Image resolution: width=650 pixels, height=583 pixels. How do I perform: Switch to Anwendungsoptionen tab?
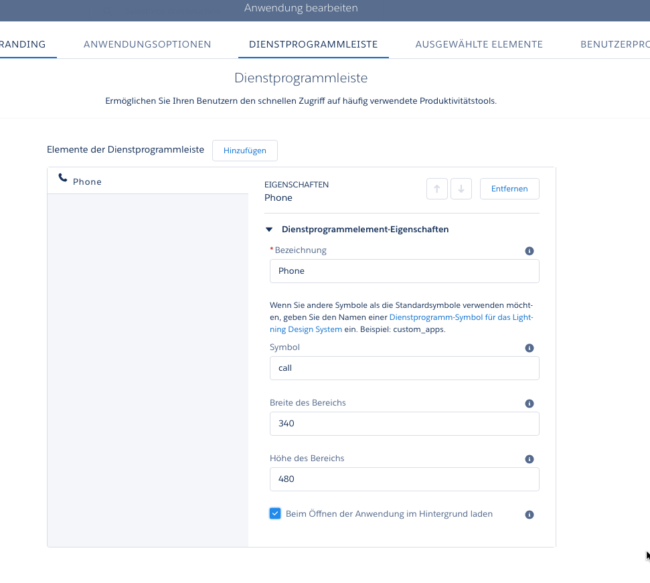point(147,44)
